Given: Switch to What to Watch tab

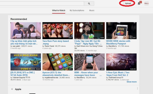Looking at the screenshot, I should pos(59,10).
